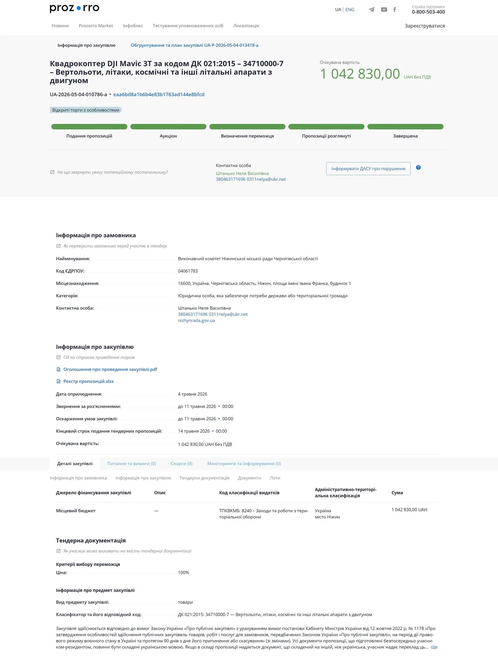498x657 pixels.
Task: Open the Prozorro logo homepage
Action: (x=75, y=8)
